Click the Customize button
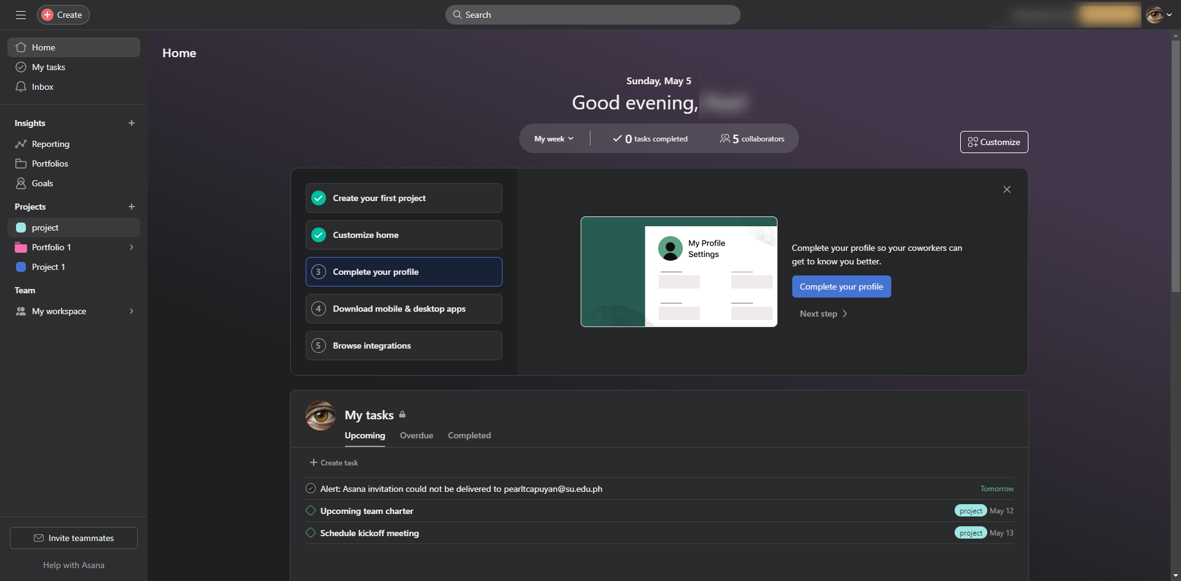 (x=994, y=142)
